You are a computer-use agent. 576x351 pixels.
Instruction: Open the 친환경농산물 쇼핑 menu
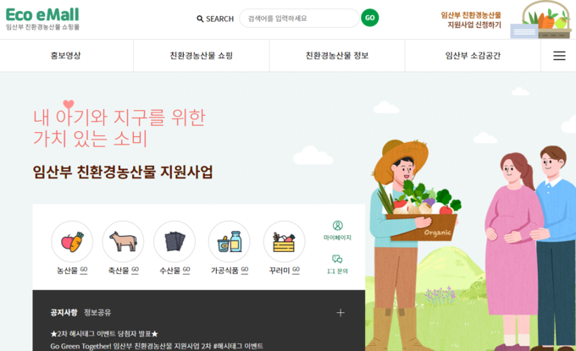[x=202, y=55]
